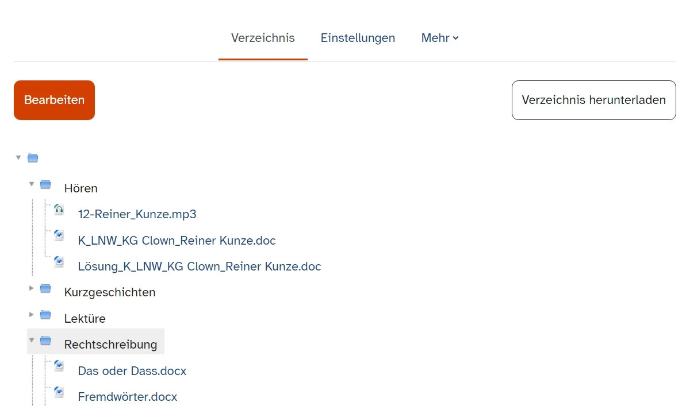686x406 pixels.
Task: Expand the Lektüre folder arrow
Action: pos(31,314)
